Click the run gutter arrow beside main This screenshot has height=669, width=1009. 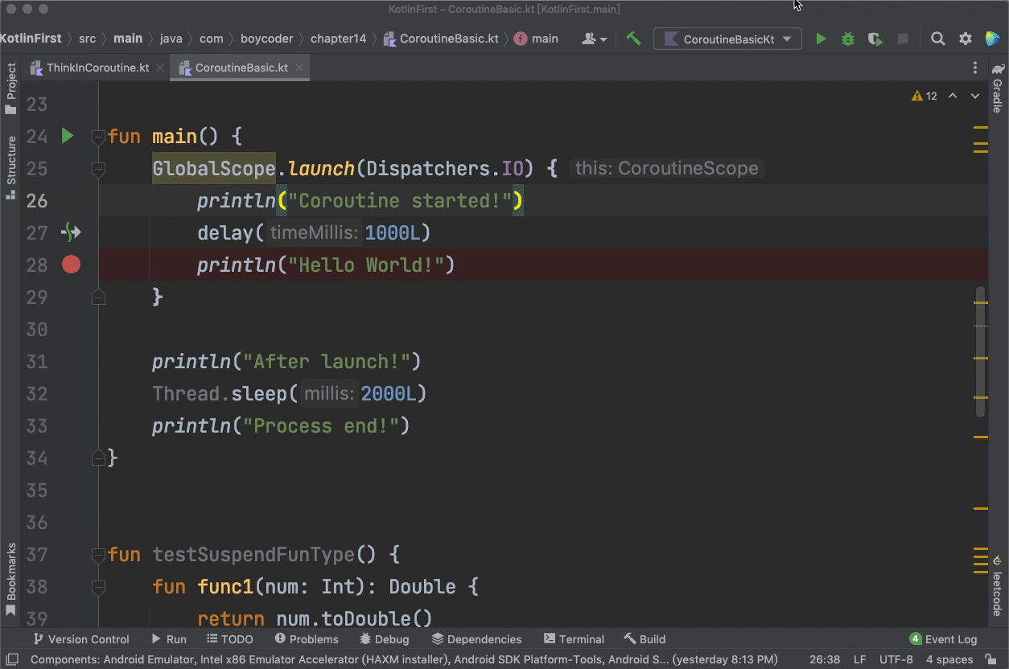[x=68, y=136]
